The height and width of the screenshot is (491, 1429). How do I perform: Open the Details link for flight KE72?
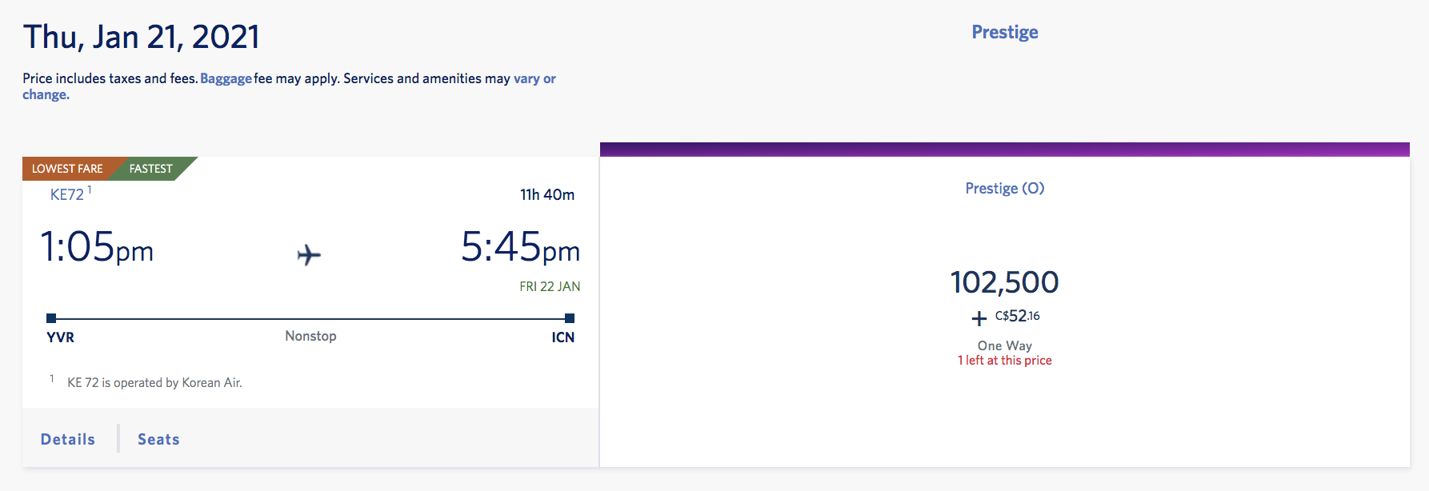click(68, 439)
